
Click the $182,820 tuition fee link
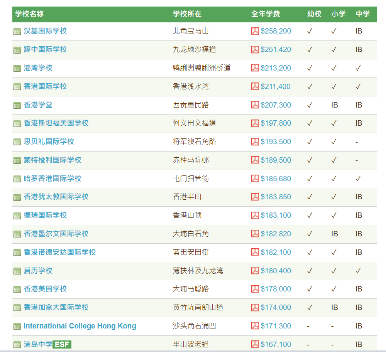click(276, 234)
